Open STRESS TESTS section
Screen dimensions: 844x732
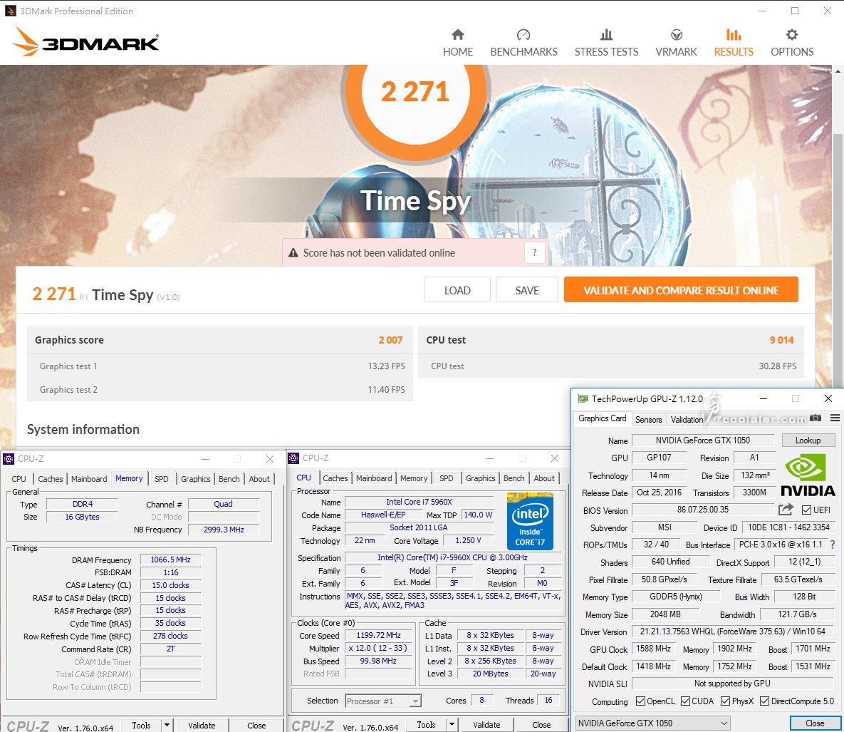606,43
